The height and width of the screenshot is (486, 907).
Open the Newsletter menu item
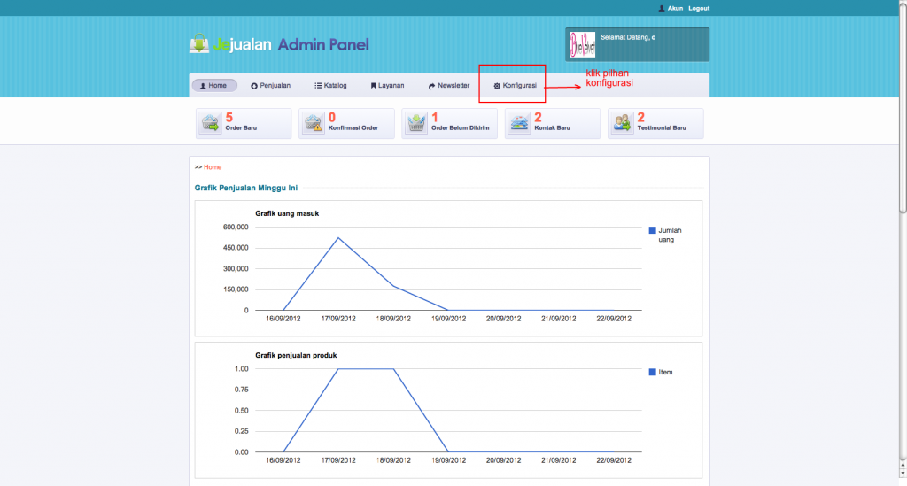tap(448, 86)
